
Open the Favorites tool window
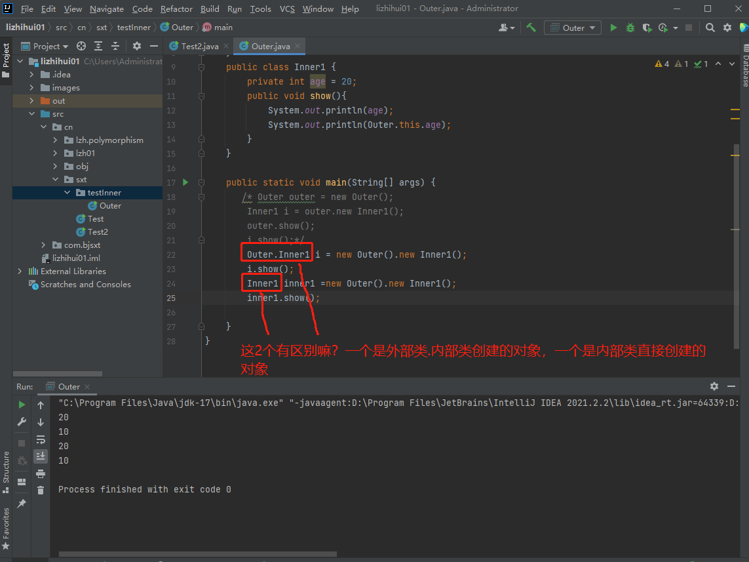point(6,528)
